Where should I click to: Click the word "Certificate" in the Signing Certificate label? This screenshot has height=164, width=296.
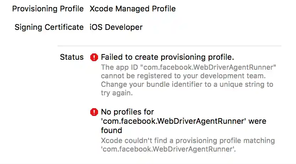64,27
